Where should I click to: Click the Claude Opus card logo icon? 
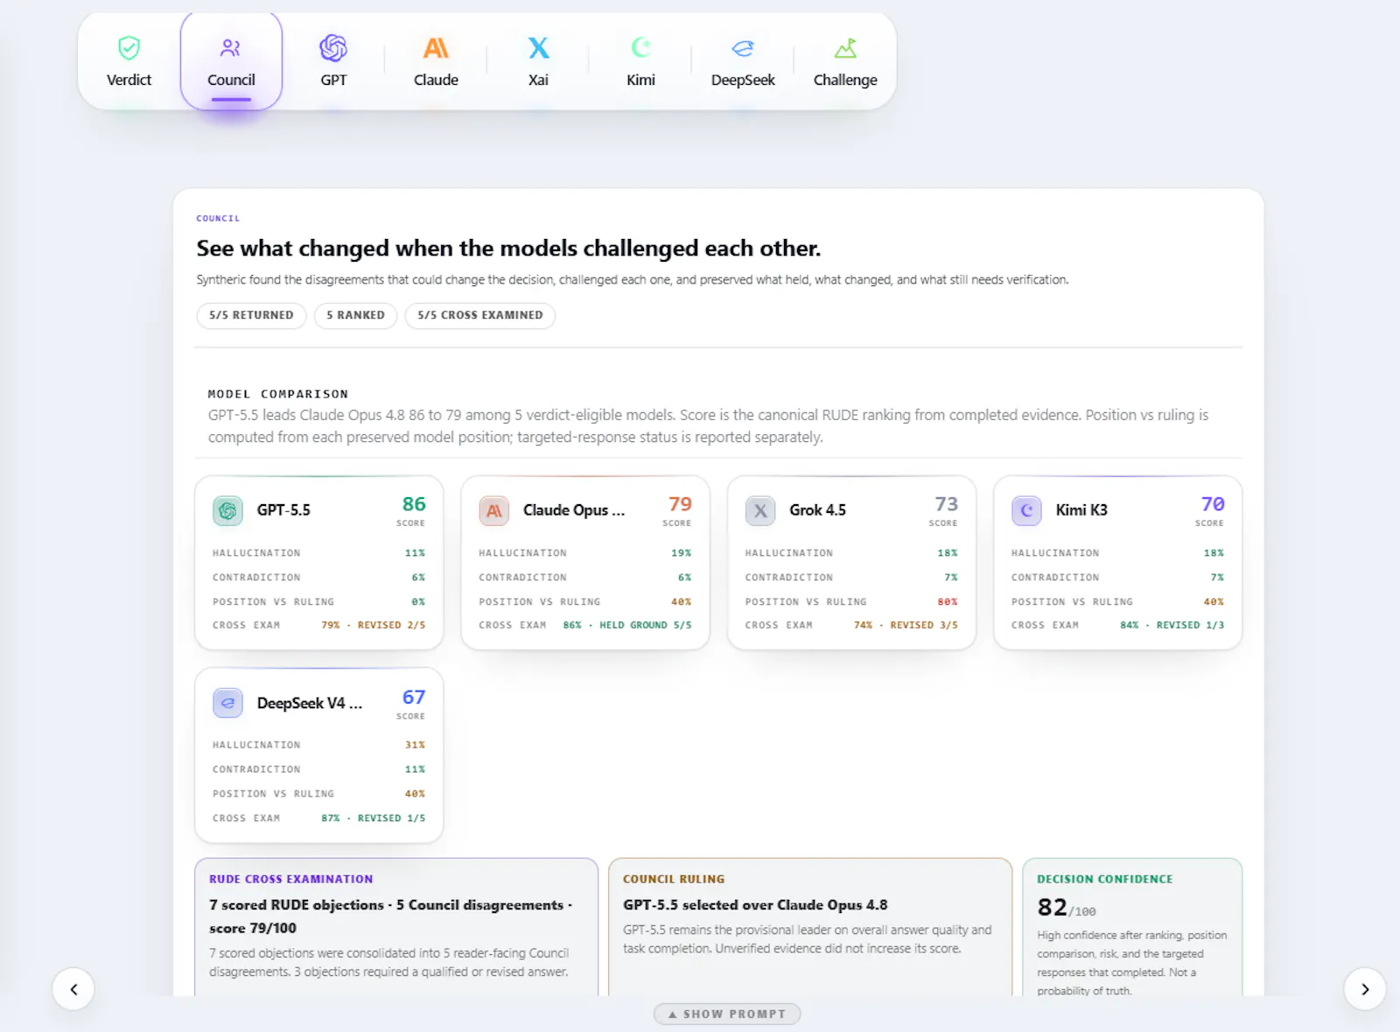tap(494, 510)
